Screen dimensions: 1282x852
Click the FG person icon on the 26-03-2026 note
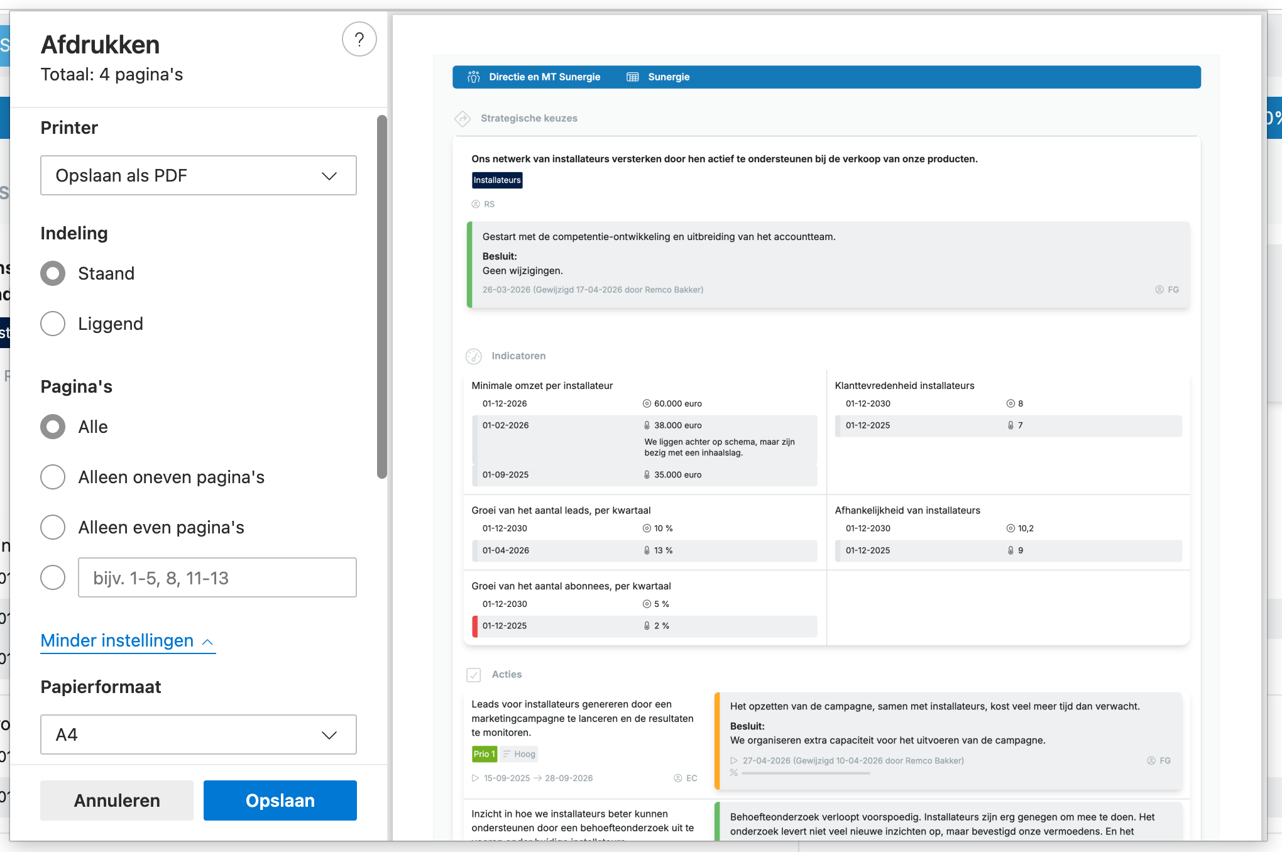point(1159,290)
